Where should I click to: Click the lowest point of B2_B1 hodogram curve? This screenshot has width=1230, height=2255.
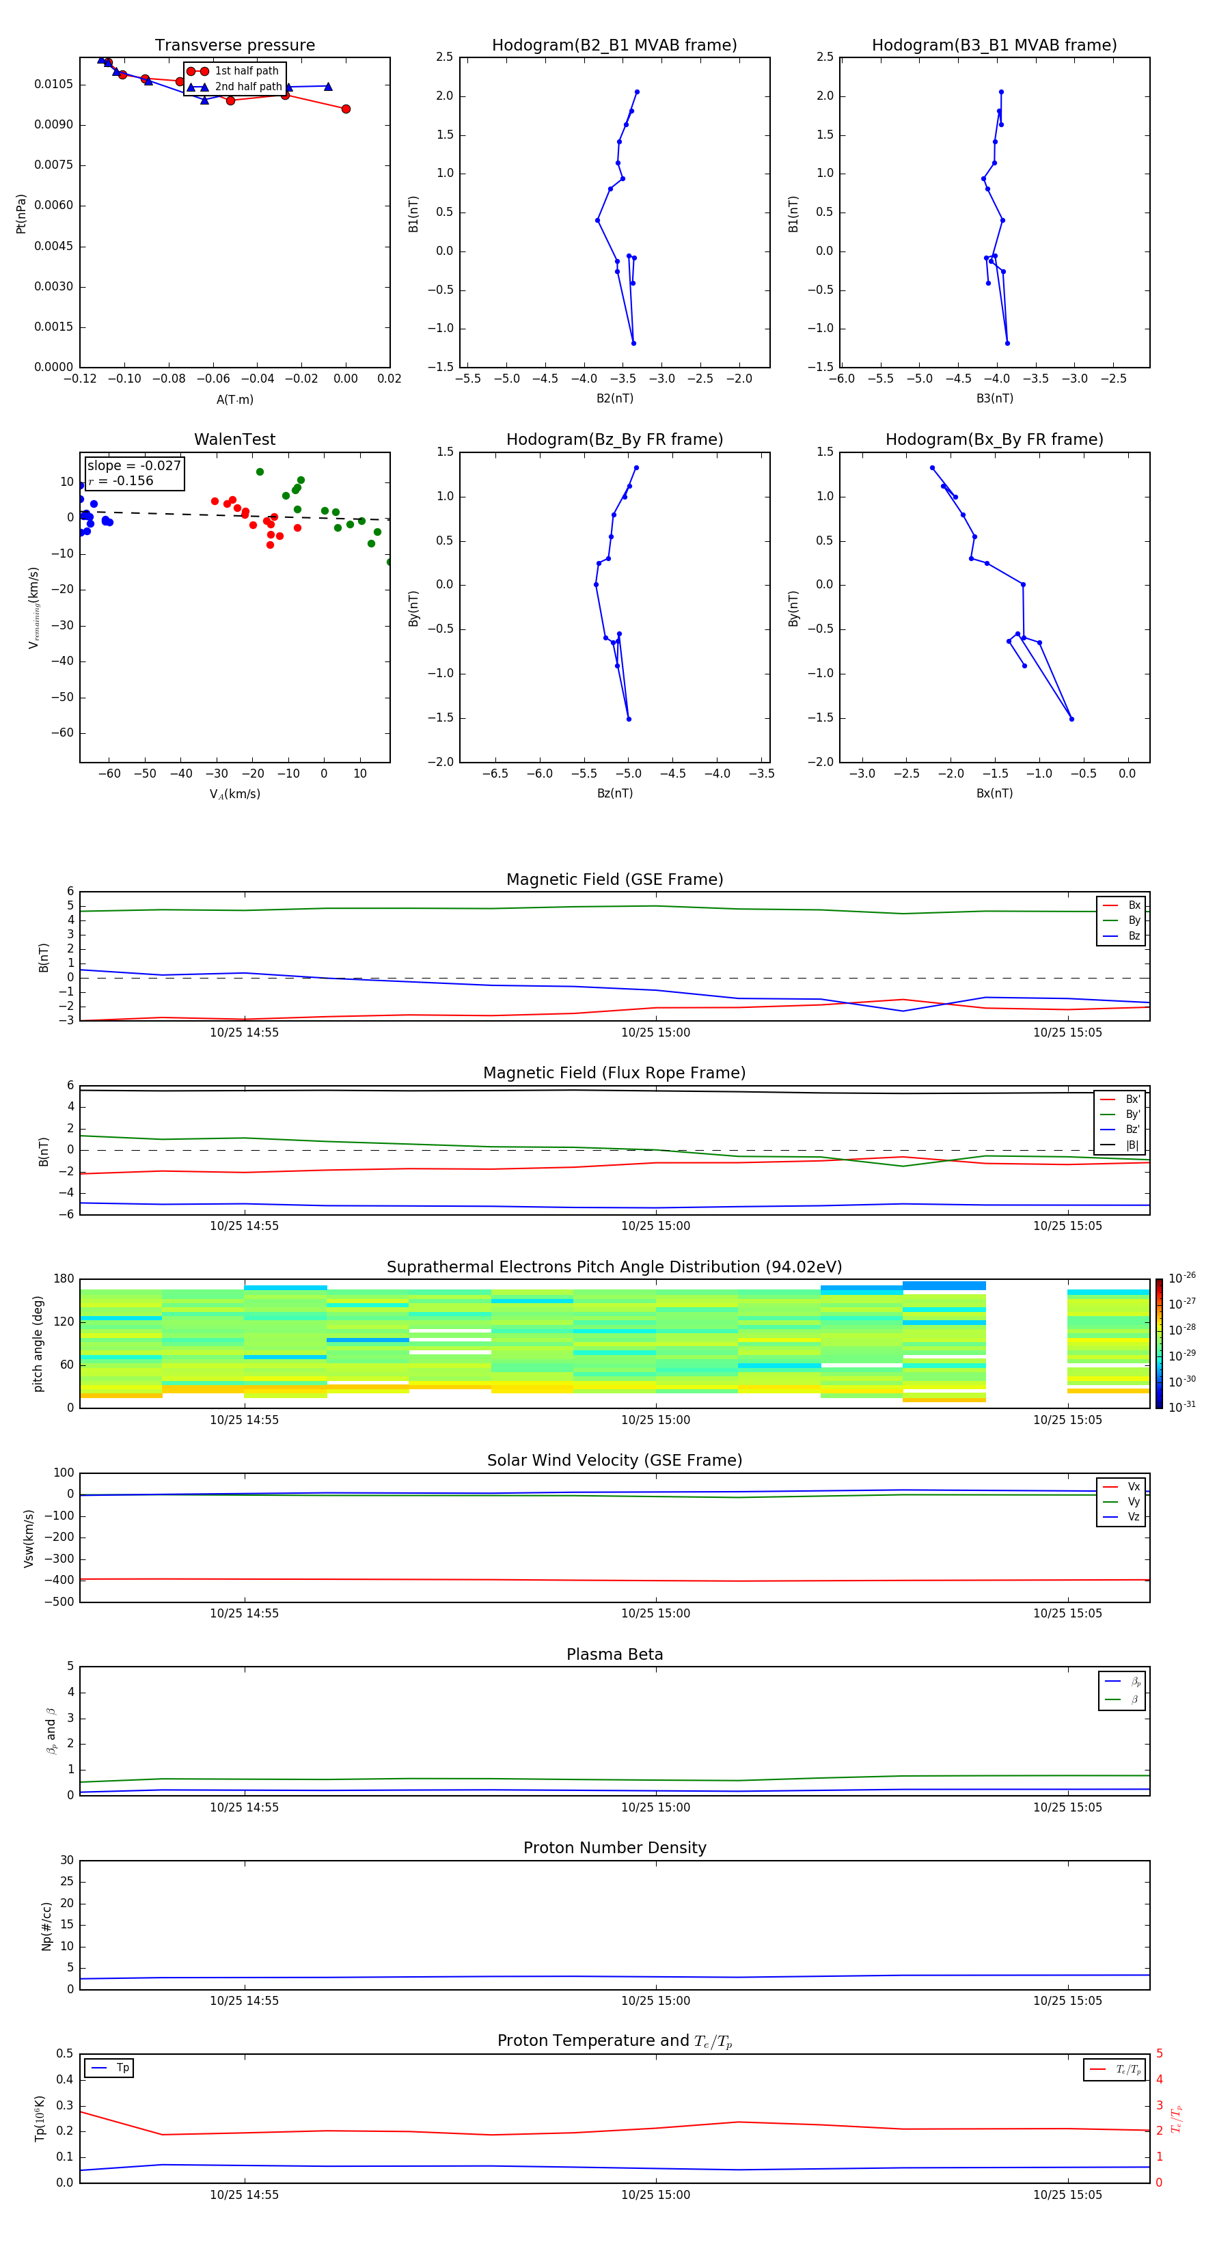(634, 343)
